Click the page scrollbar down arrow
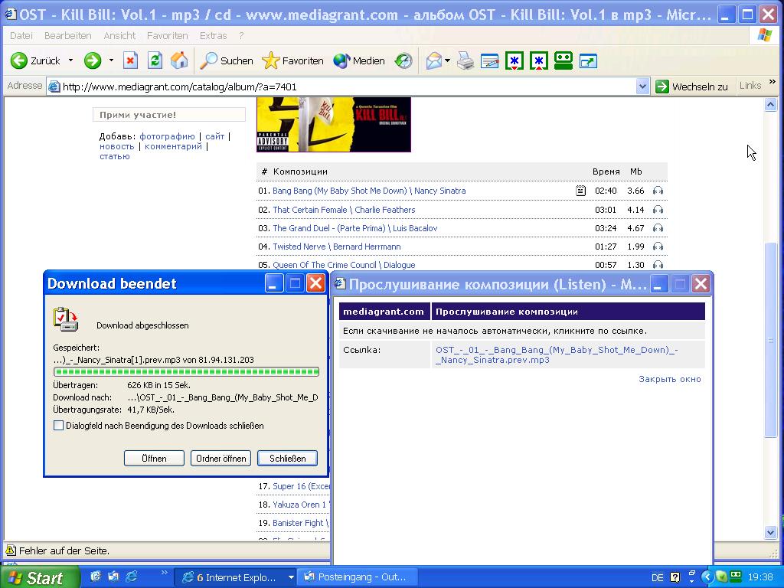This screenshot has height=588, width=784. 770,533
